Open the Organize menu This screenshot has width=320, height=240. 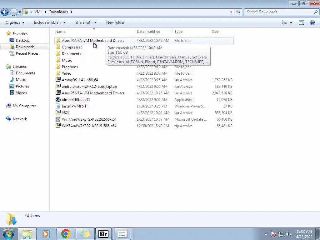pyautogui.click(x=15, y=22)
